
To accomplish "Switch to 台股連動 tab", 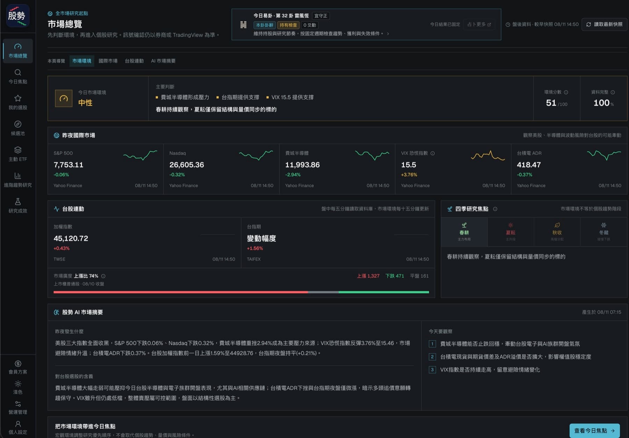I will [x=134, y=61].
